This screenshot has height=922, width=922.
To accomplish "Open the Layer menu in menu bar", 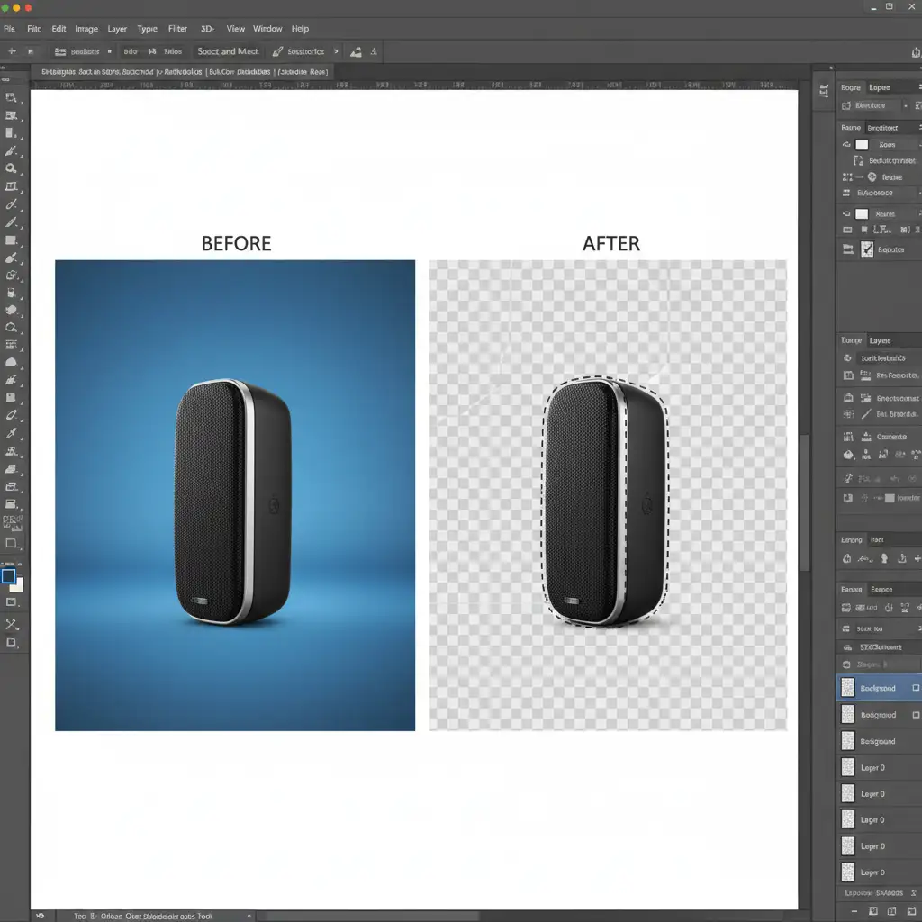I will (117, 29).
